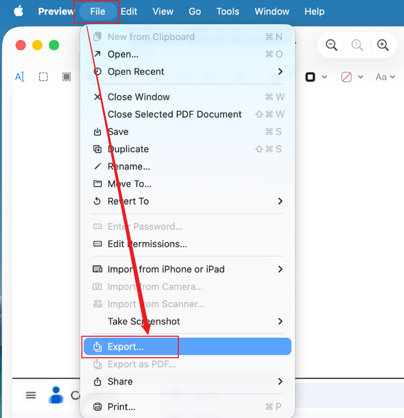
Task: Open the Tools menu
Action: [x=228, y=11]
